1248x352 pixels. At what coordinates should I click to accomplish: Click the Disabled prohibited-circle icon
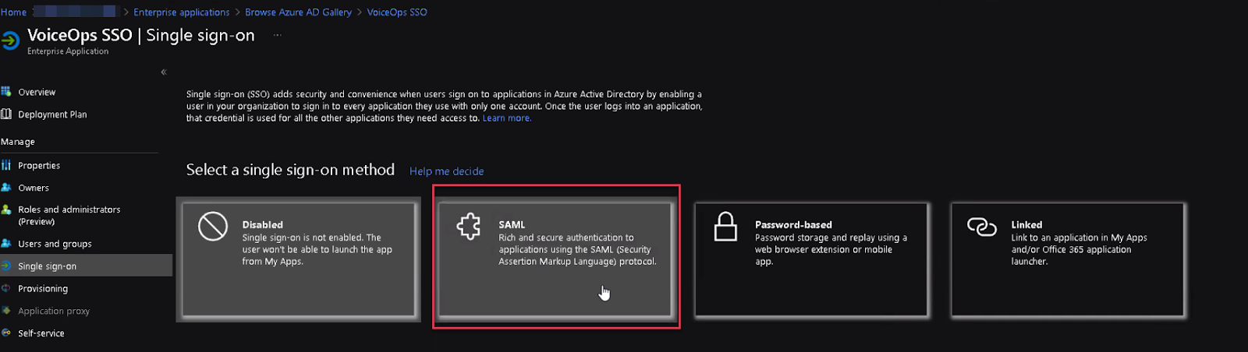point(212,227)
